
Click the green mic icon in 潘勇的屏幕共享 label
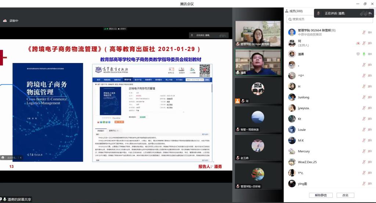point(4,199)
